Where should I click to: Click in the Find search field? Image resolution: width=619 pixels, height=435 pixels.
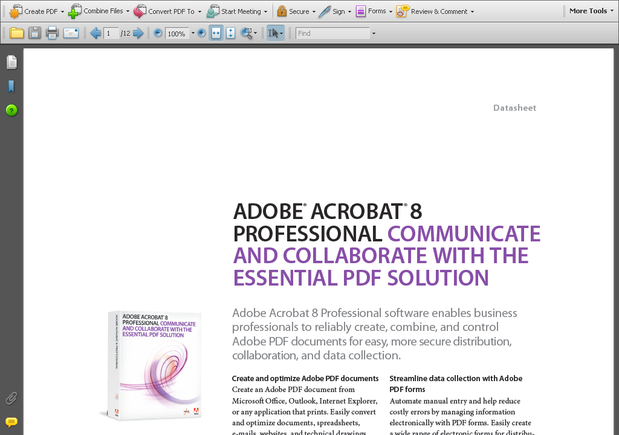[332, 33]
